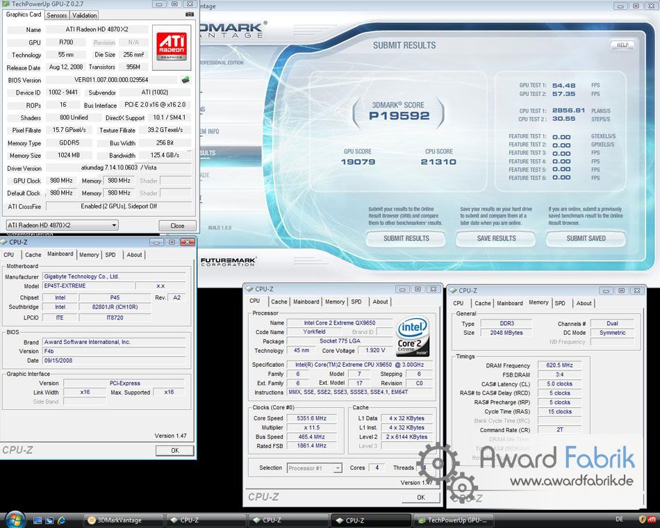
Task: Click the security shield tray icon
Action: [643, 520]
